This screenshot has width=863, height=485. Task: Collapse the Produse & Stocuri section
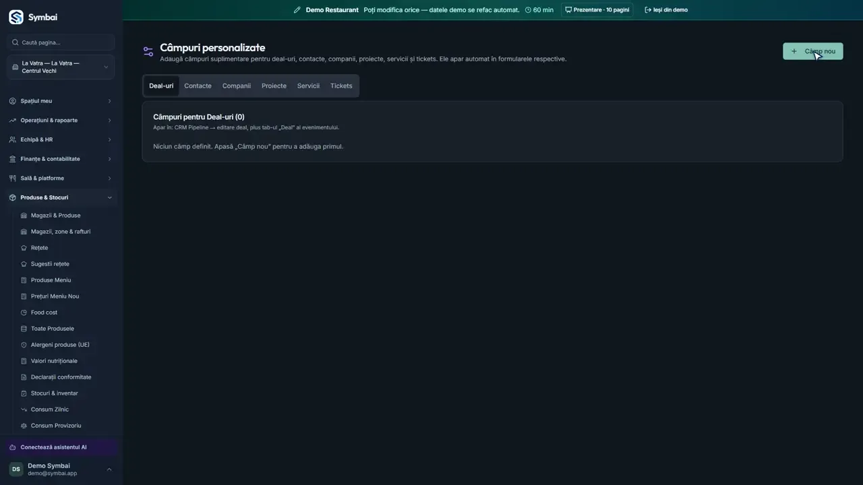[x=61, y=197]
